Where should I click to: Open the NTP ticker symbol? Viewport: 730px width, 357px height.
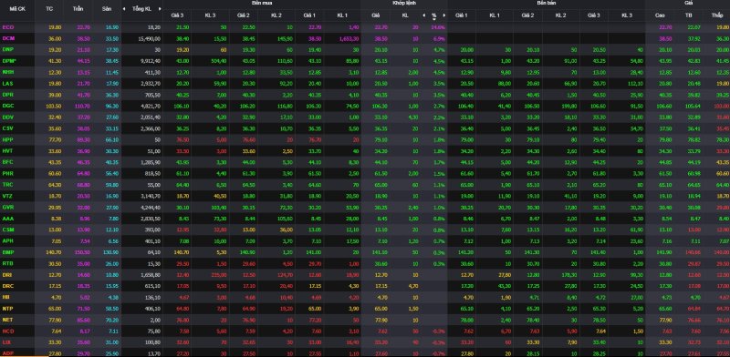7,308
